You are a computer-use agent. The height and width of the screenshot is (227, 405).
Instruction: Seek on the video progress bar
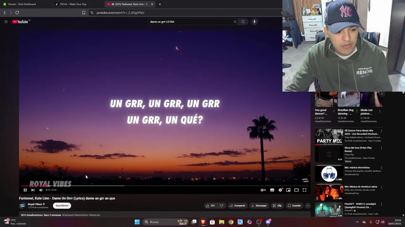(x=165, y=186)
